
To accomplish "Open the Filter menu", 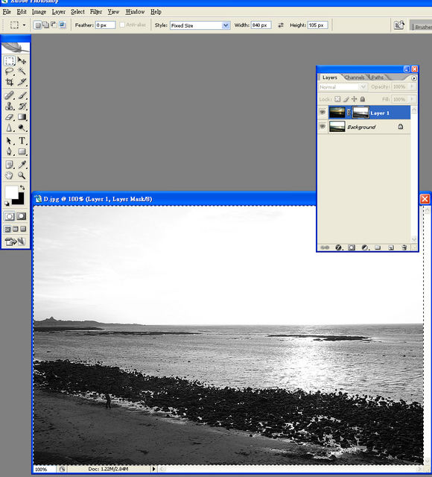I will [x=96, y=12].
